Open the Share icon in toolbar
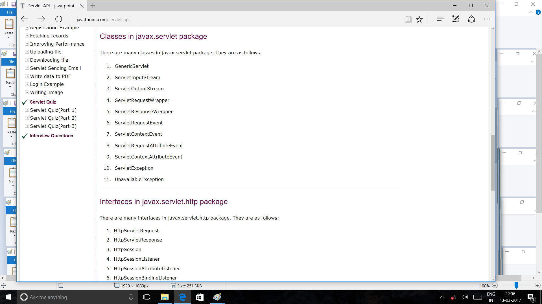 point(471,19)
